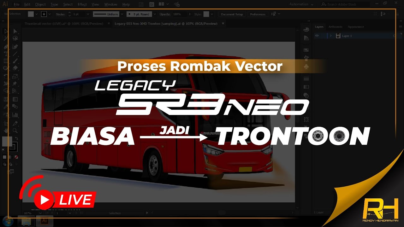Viewport: 404px width, 227px height.
Task: Click the Illustrator icon in the taskbar
Action: click(x=45, y=221)
